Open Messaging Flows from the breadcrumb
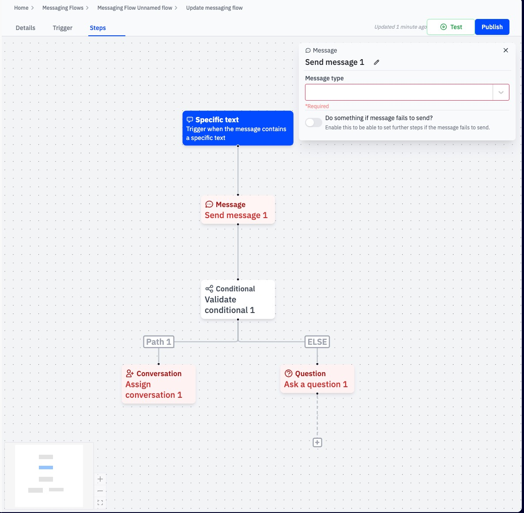This screenshot has width=524, height=513. 62,8
